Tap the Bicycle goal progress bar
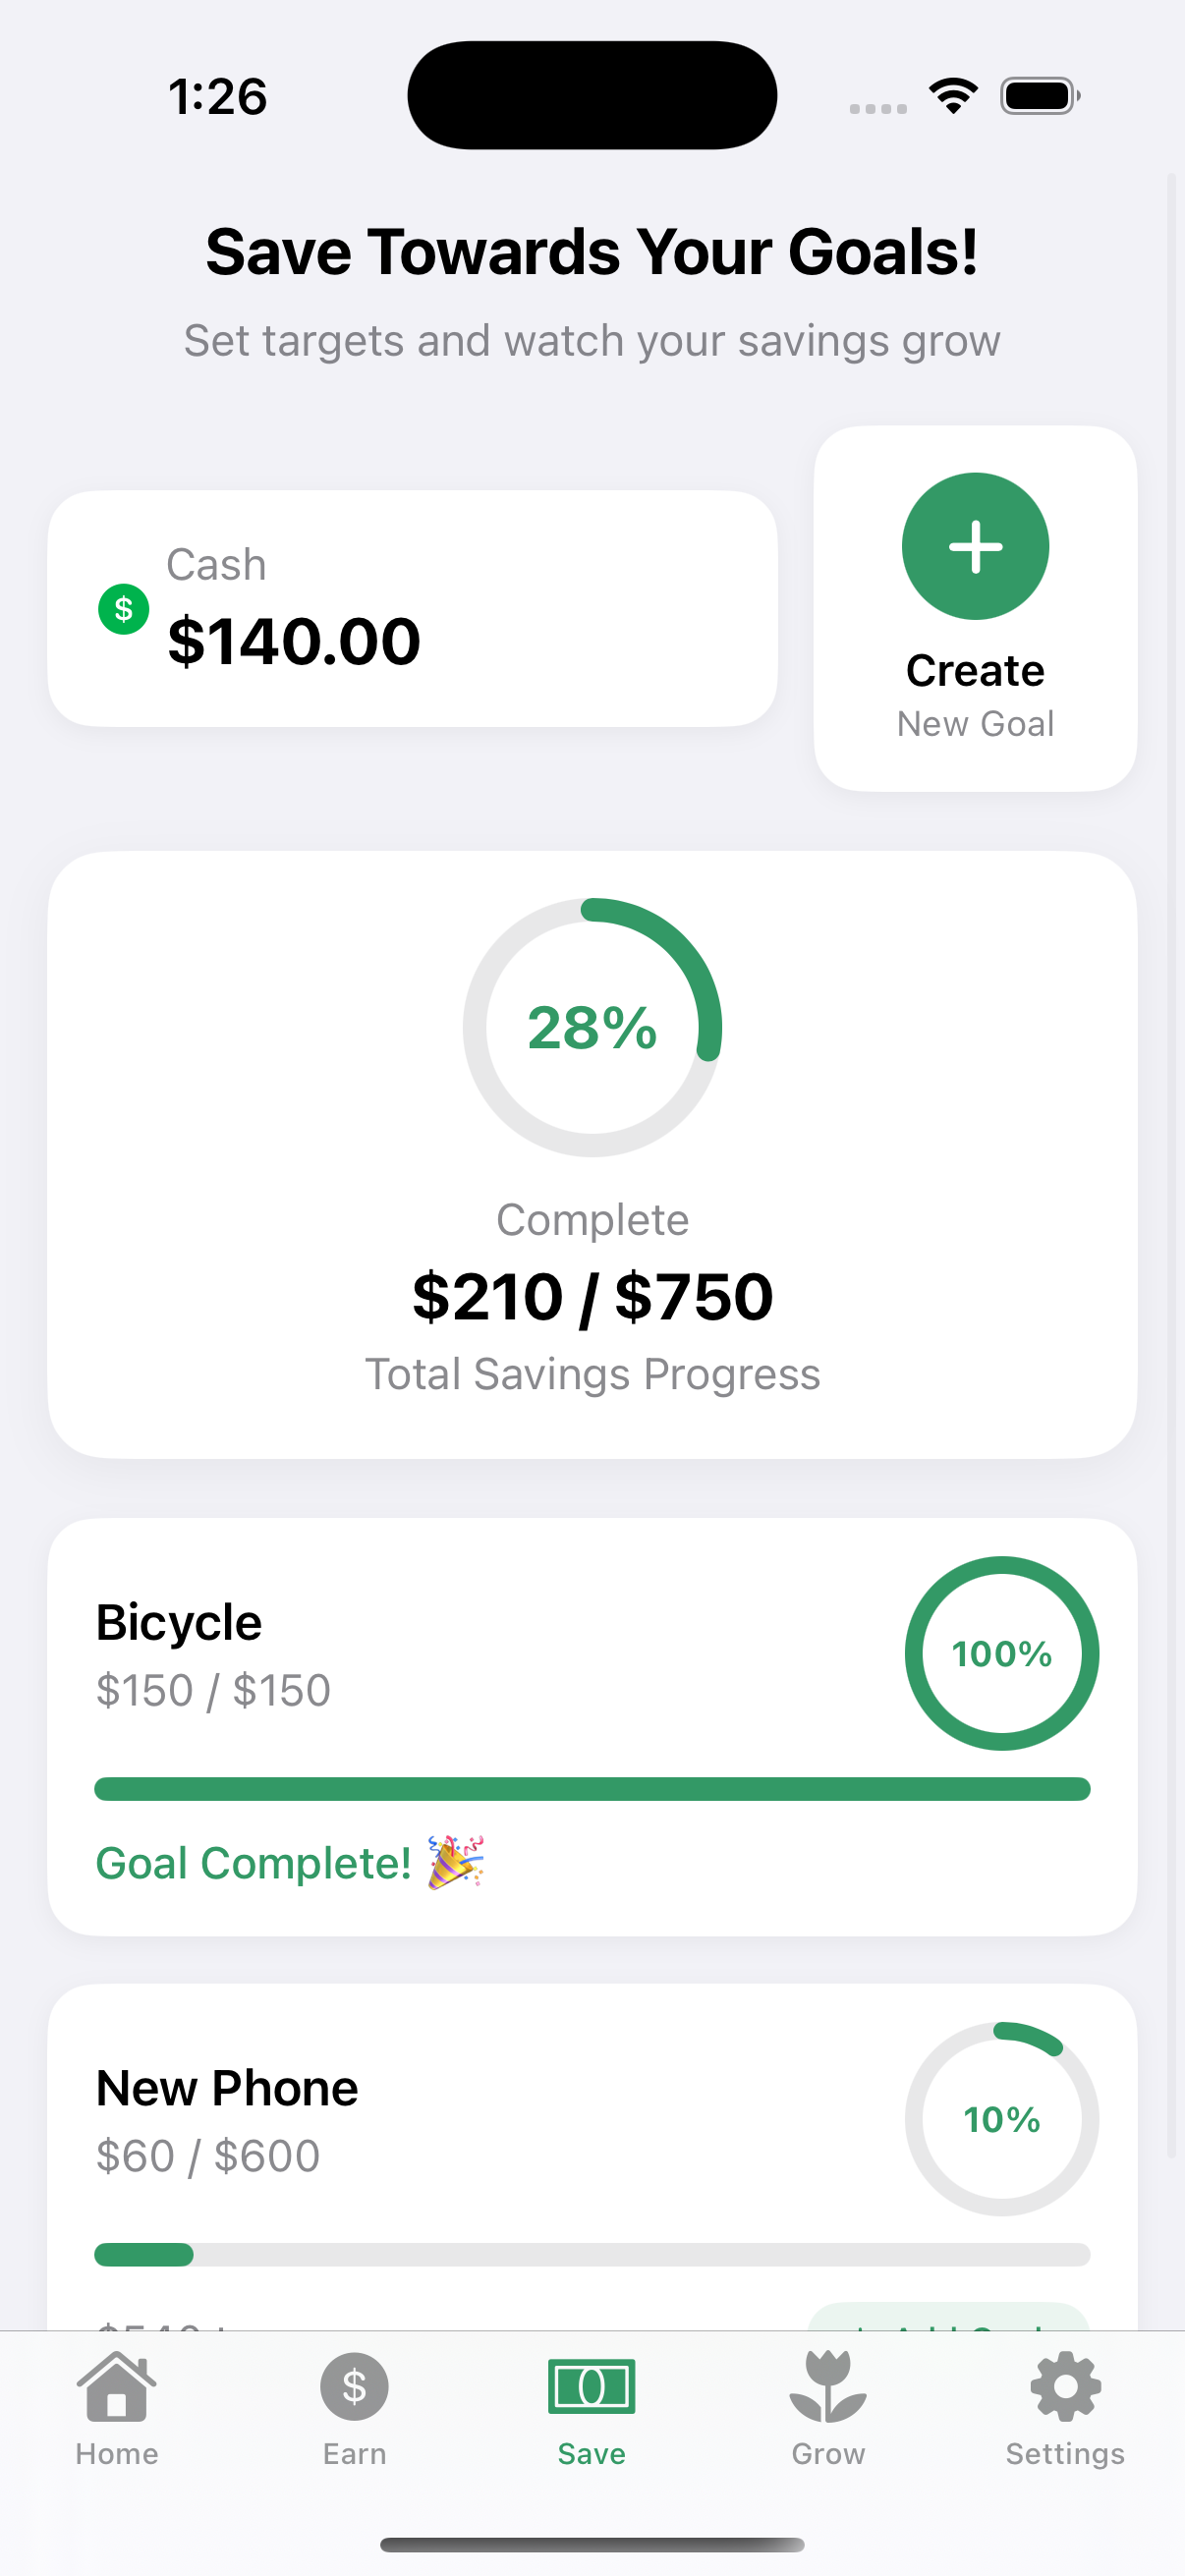This screenshot has height=2576, width=1185. pos(592,1789)
